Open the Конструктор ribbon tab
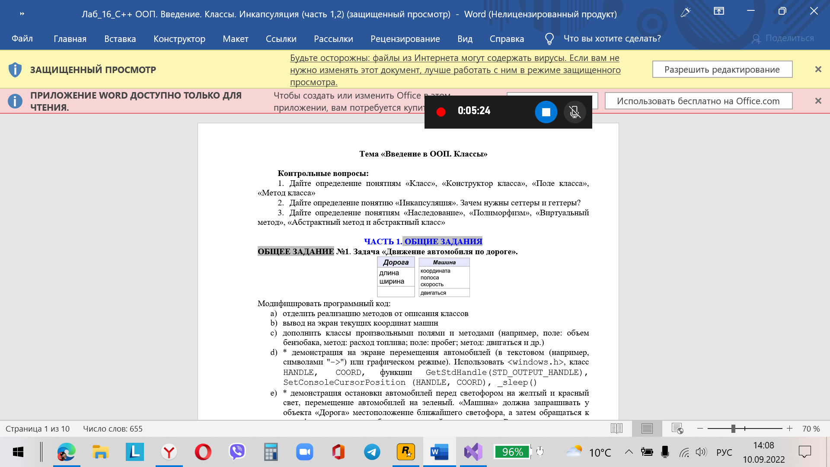 pos(179,38)
